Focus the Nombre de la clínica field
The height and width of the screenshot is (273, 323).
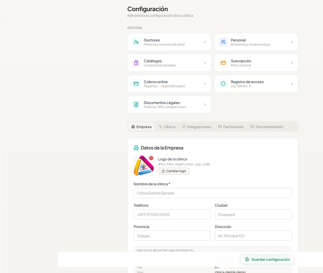[213, 193]
